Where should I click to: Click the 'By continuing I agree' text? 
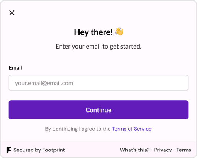tap(78, 129)
